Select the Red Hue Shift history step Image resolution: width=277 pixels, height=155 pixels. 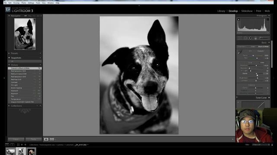click(25, 79)
